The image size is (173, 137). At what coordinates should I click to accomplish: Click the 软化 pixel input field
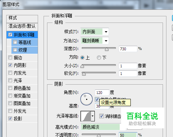[x=128, y=74]
